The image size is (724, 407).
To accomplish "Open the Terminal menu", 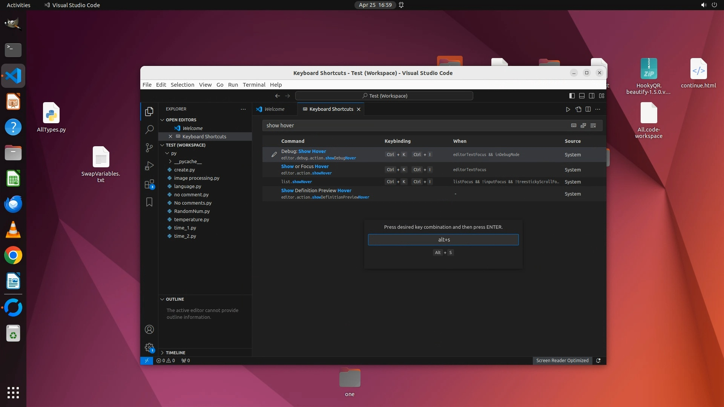I will pyautogui.click(x=254, y=85).
